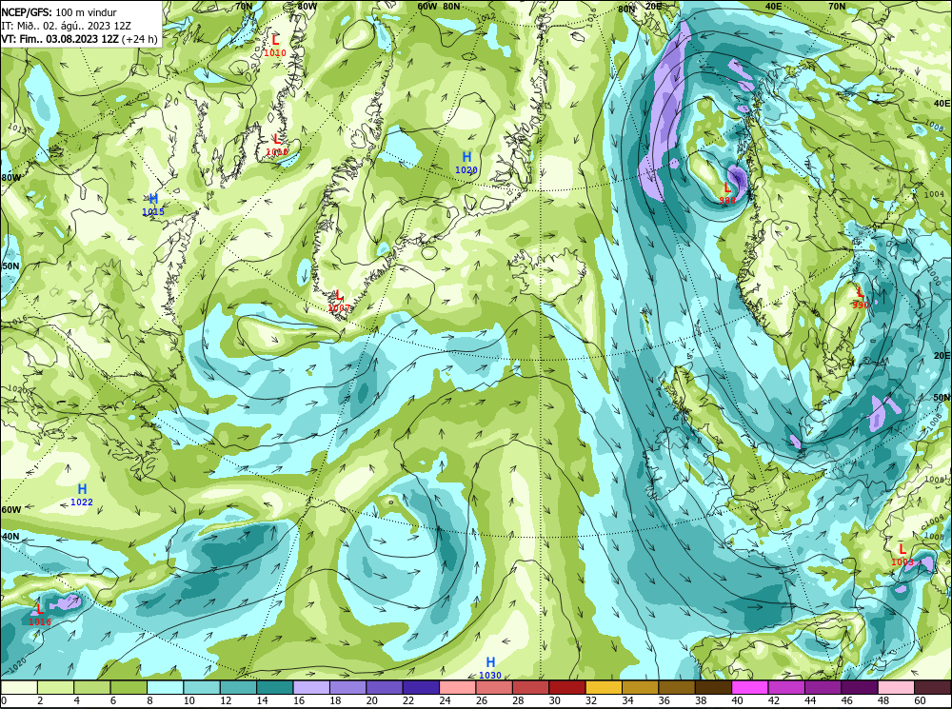This screenshot has width=952, height=709.
Task: Select the 32–34 golden yellow legend swatch
Action: (604, 687)
